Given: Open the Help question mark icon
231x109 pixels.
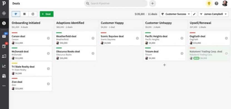Looking at the screenshot, I should [x=217, y=3].
